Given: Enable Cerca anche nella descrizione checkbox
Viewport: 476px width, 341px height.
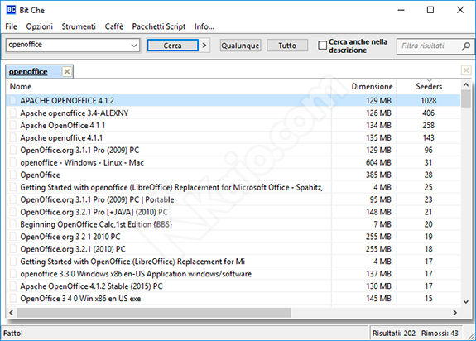Looking at the screenshot, I should pyautogui.click(x=322, y=46).
